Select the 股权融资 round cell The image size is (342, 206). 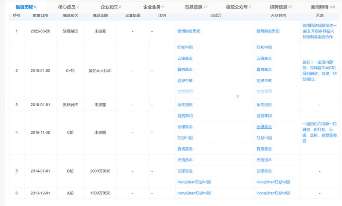[x=70, y=104]
